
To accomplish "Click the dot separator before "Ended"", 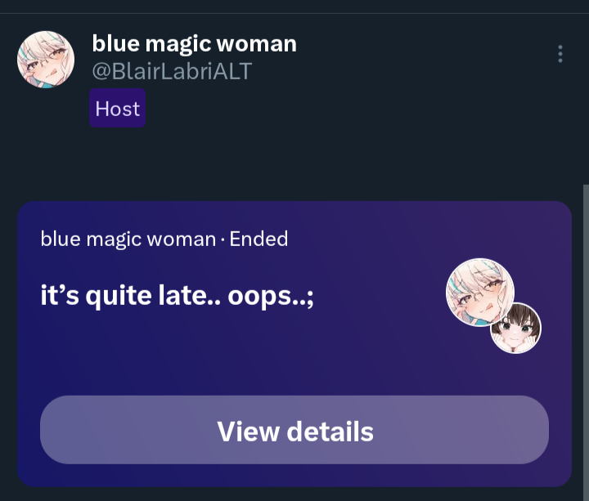I will tap(223, 240).
